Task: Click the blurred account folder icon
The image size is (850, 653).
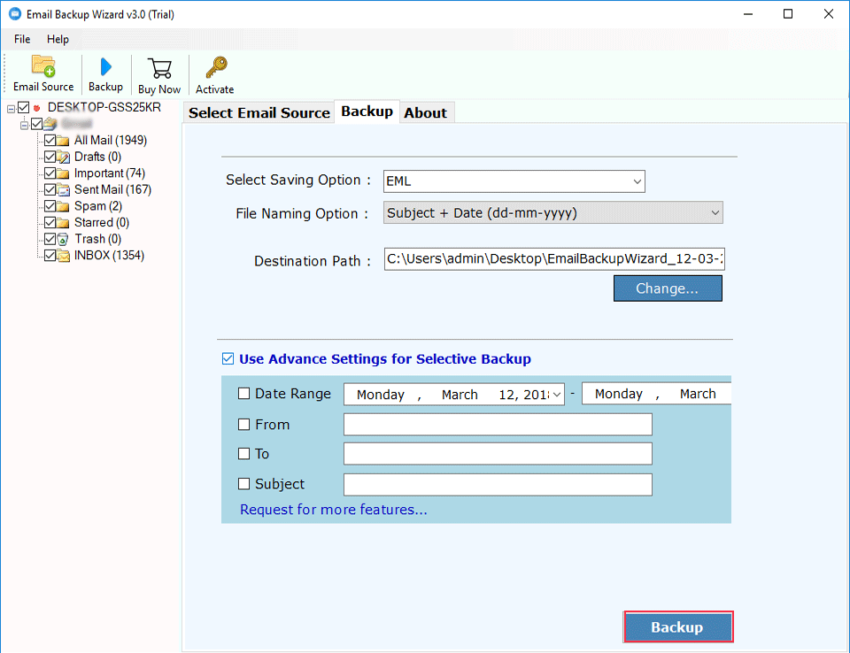Action: (x=50, y=124)
